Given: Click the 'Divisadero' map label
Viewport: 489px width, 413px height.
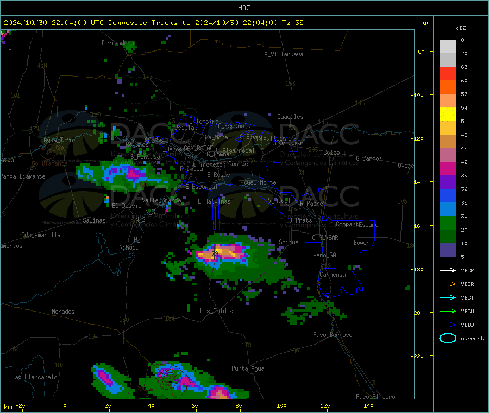Looking at the screenshot, I should click(x=117, y=43).
